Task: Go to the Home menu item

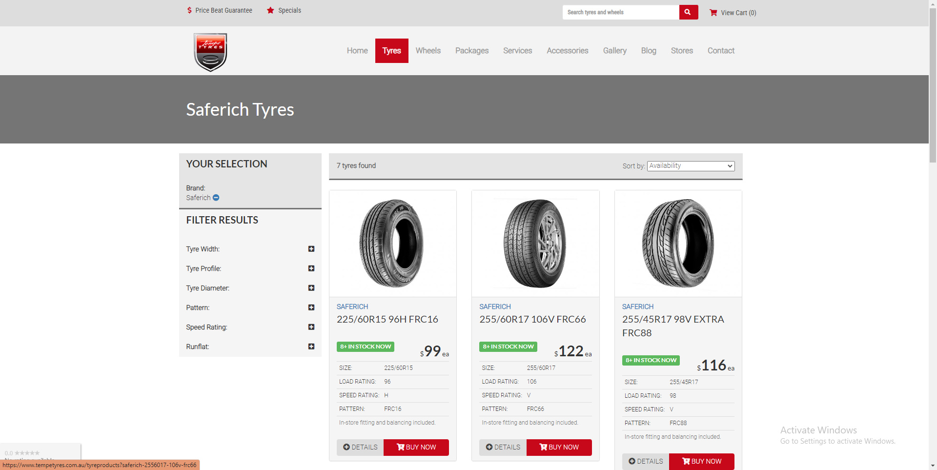Action: pos(357,51)
